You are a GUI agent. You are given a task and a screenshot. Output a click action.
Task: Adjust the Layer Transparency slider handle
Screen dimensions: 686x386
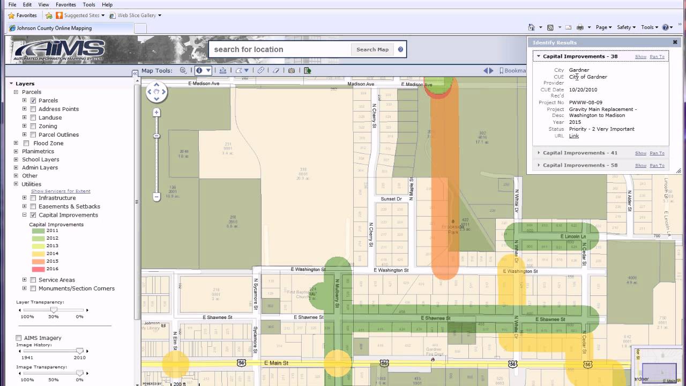click(x=54, y=310)
